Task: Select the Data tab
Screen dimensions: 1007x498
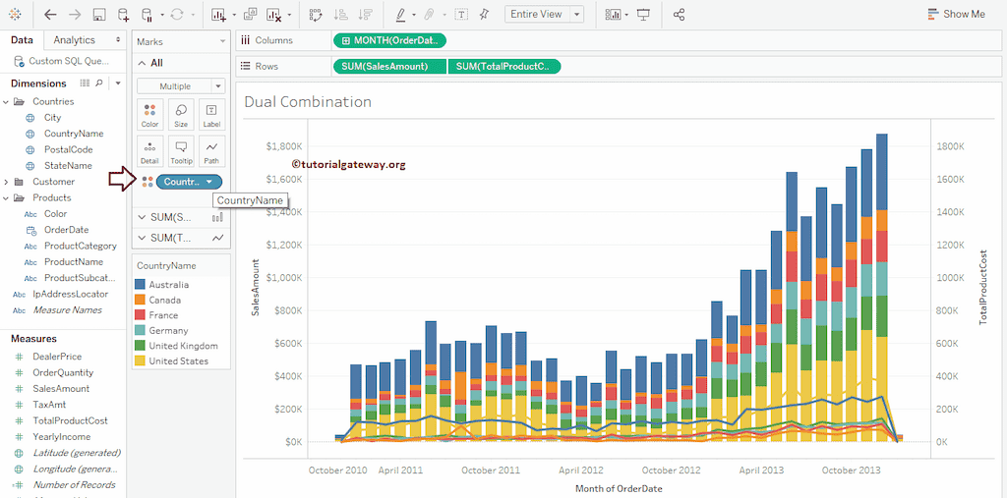Action: click(x=22, y=40)
